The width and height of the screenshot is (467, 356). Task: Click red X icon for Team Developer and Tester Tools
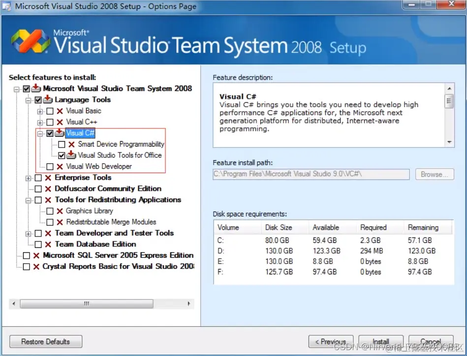(x=48, y=233)
